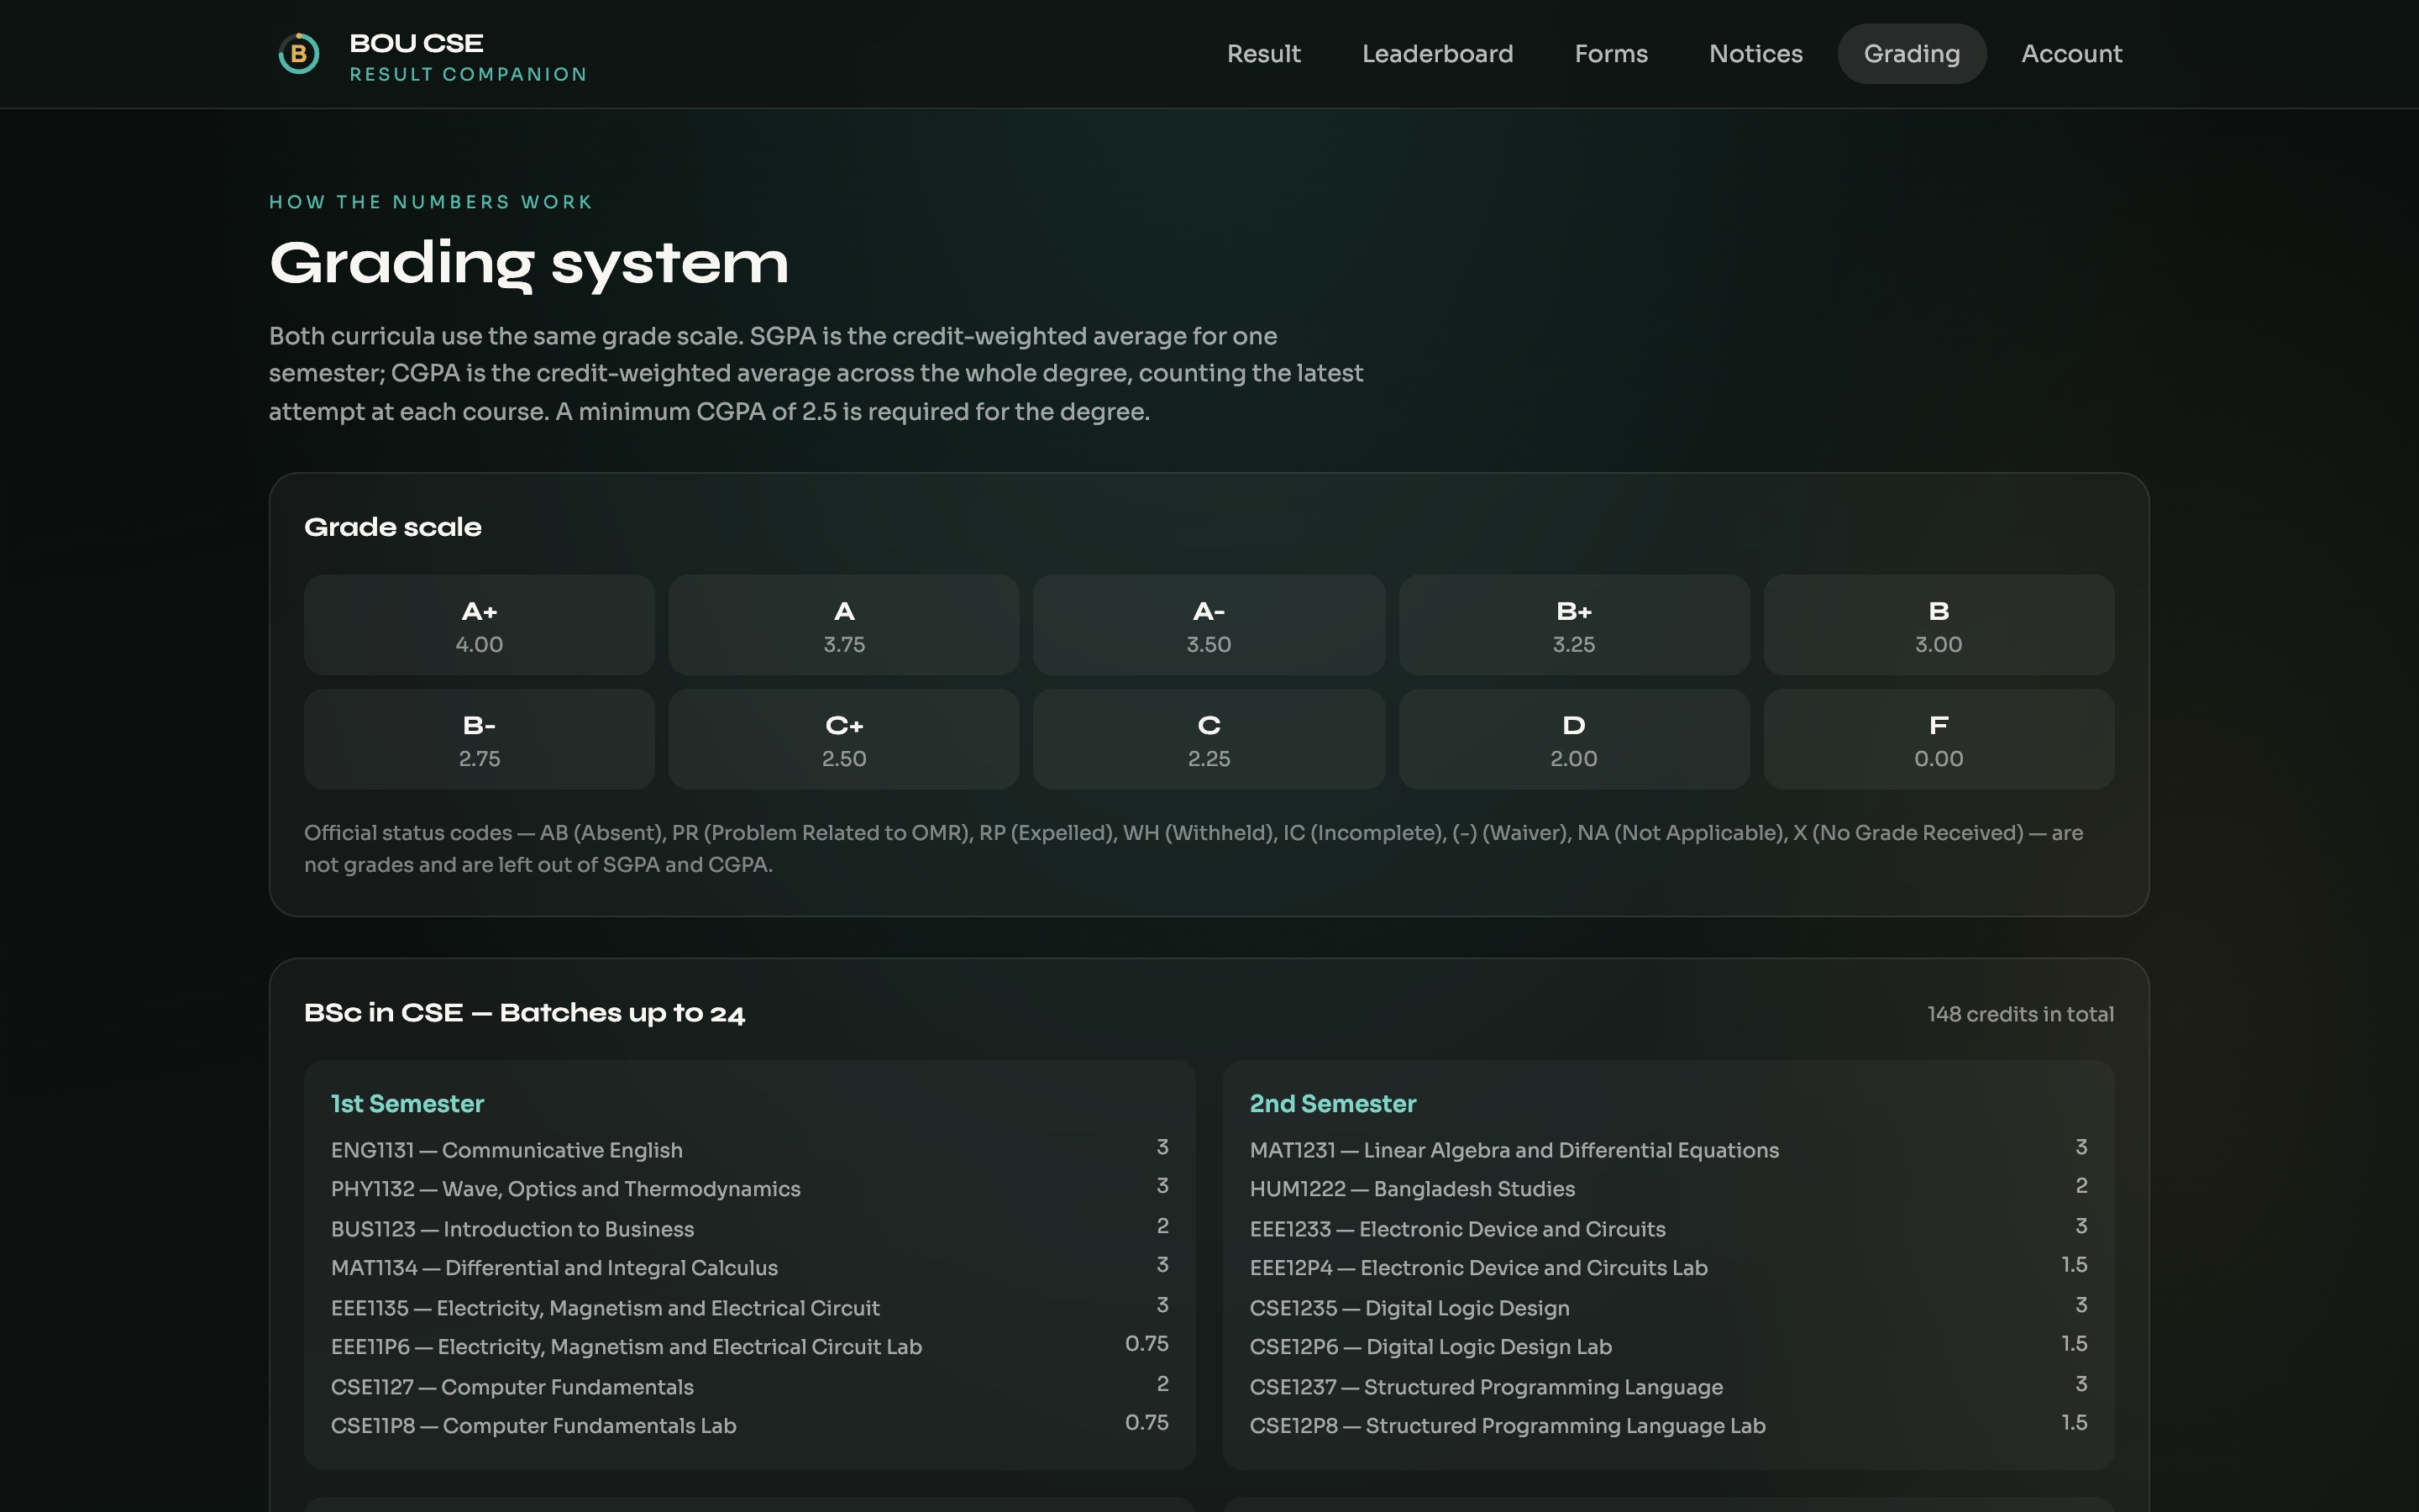Select EEE1233 Electronic Device and Circuits

tap(1668, 1228)
